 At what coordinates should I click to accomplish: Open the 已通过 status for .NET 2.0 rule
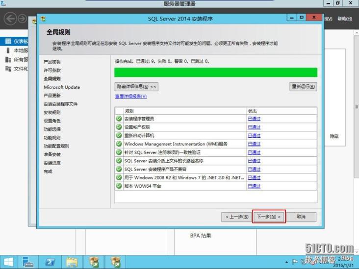click(254, 178)
